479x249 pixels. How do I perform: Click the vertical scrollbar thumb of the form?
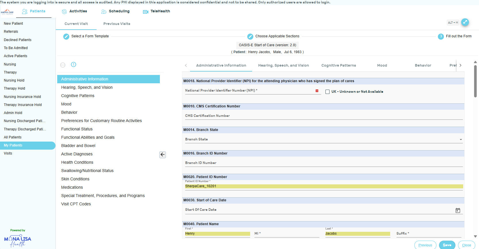[x=475, y=81]
